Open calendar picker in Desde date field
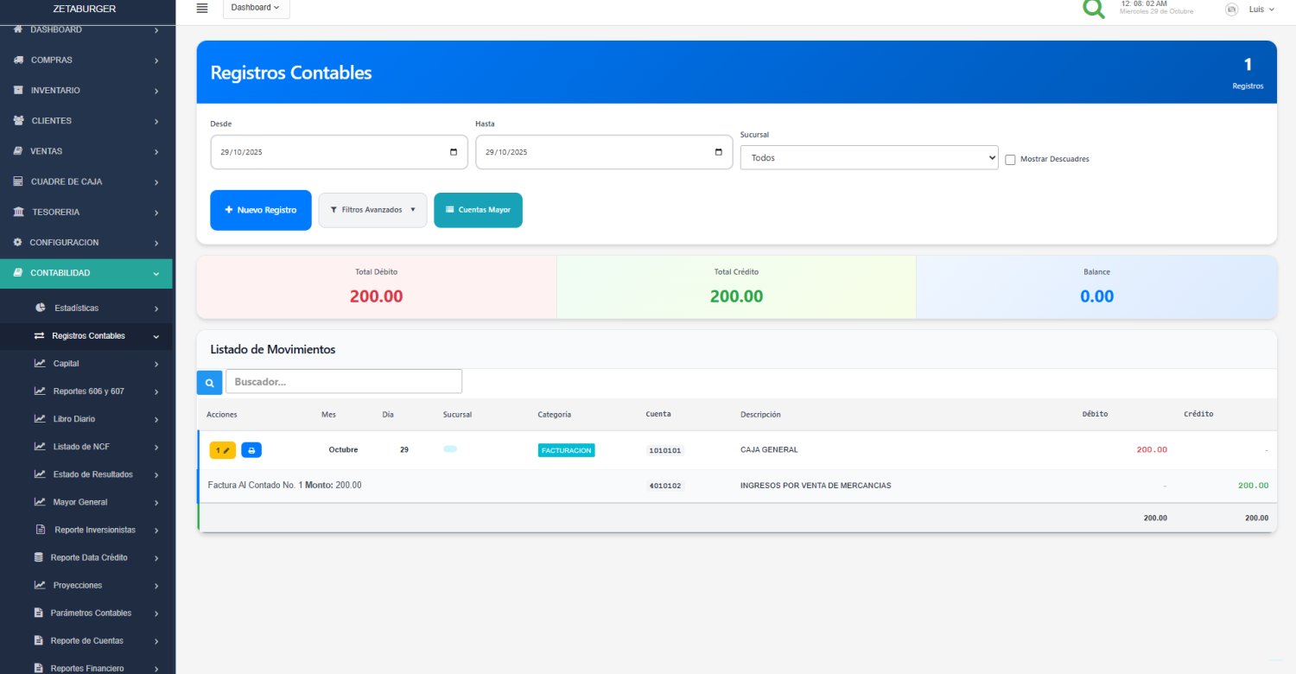The image size is (1296, 674). [x=454, y=152]
